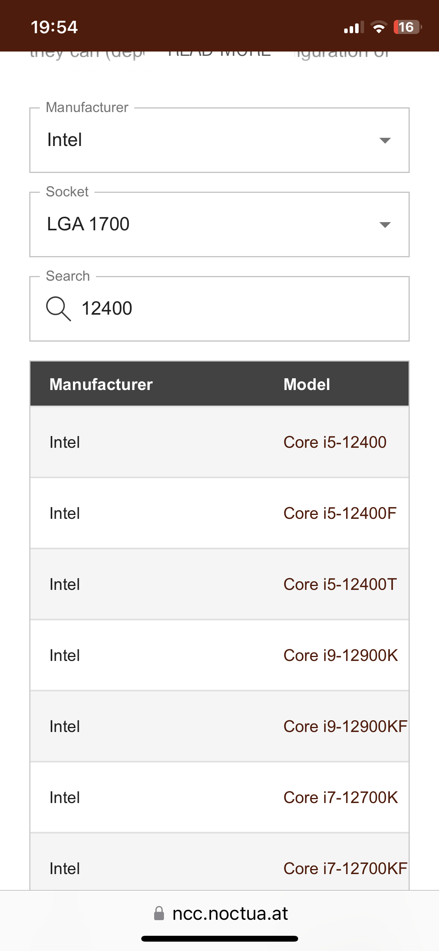The width and height of the screenshot is (439, 951).
Task: Open the Core i7-12700KF link
Action: (x=345, y=869)
